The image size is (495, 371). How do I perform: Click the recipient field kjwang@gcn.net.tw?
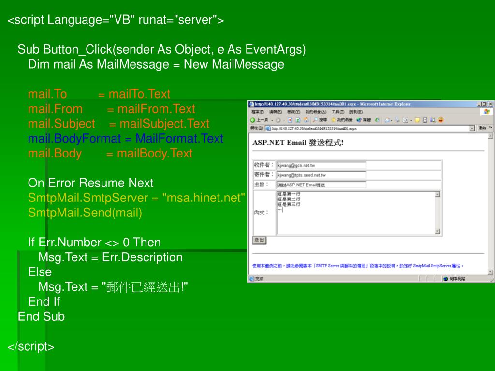click(321, 165)
